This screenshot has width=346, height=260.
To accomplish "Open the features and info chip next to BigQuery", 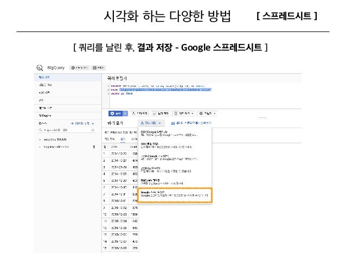I will click(x=79, y=68).
